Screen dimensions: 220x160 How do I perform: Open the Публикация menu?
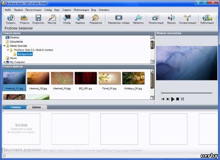coord(81,10)
